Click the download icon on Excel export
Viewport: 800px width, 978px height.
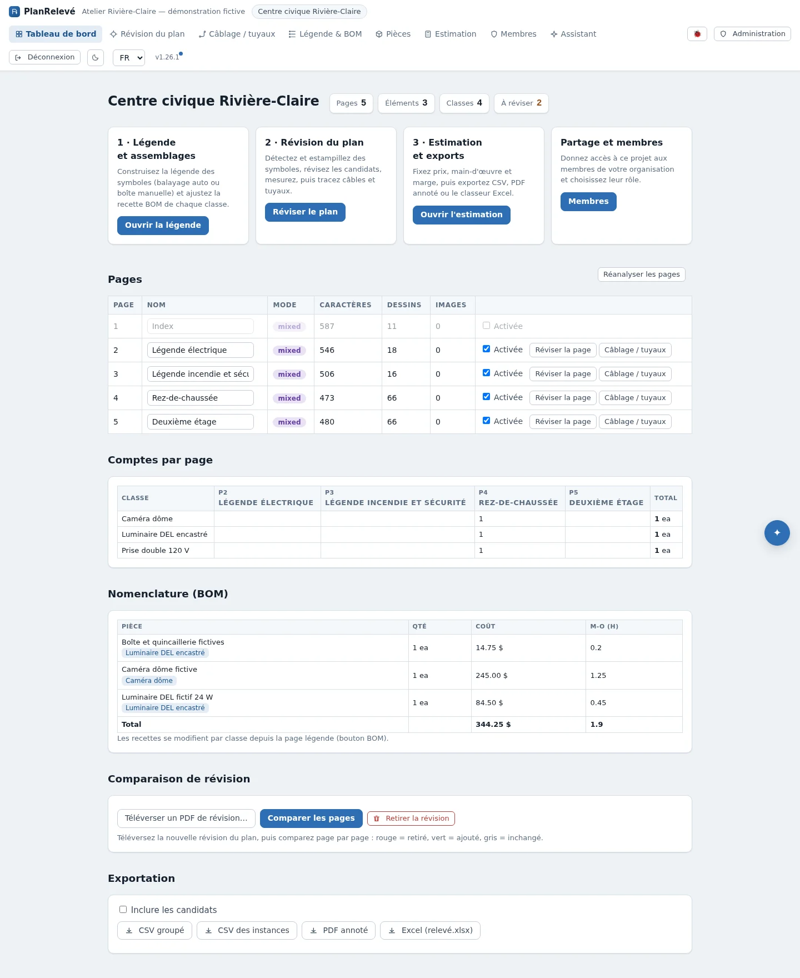click(392, 931)
